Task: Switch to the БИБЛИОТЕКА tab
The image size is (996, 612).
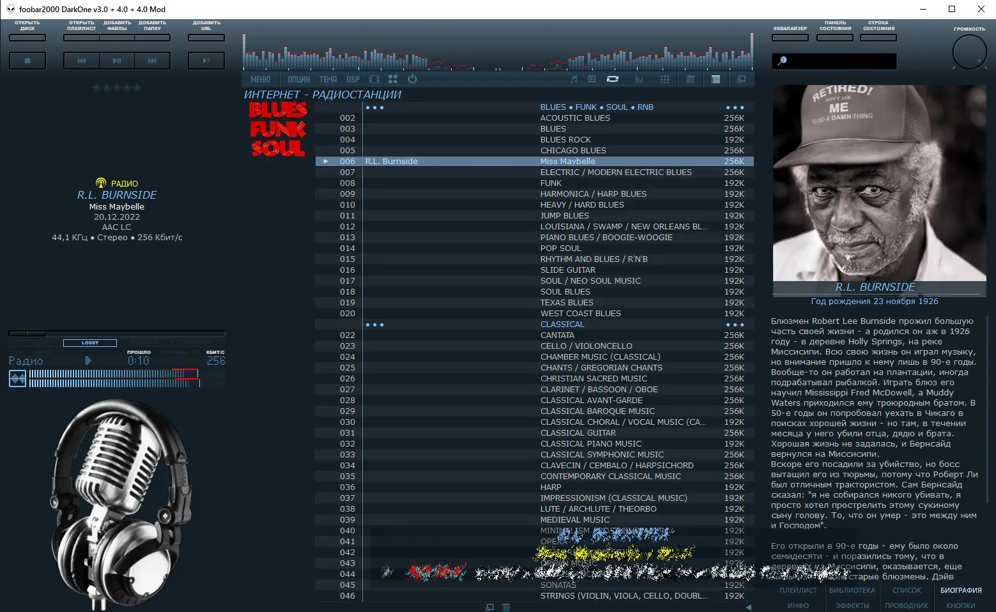Action: click(x=852, y=590)
